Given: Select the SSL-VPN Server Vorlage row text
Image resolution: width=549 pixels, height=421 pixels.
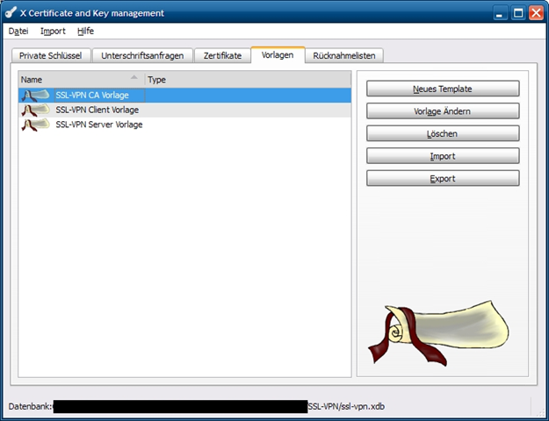Looking at the screenshot, I should (x=98, y=125).
